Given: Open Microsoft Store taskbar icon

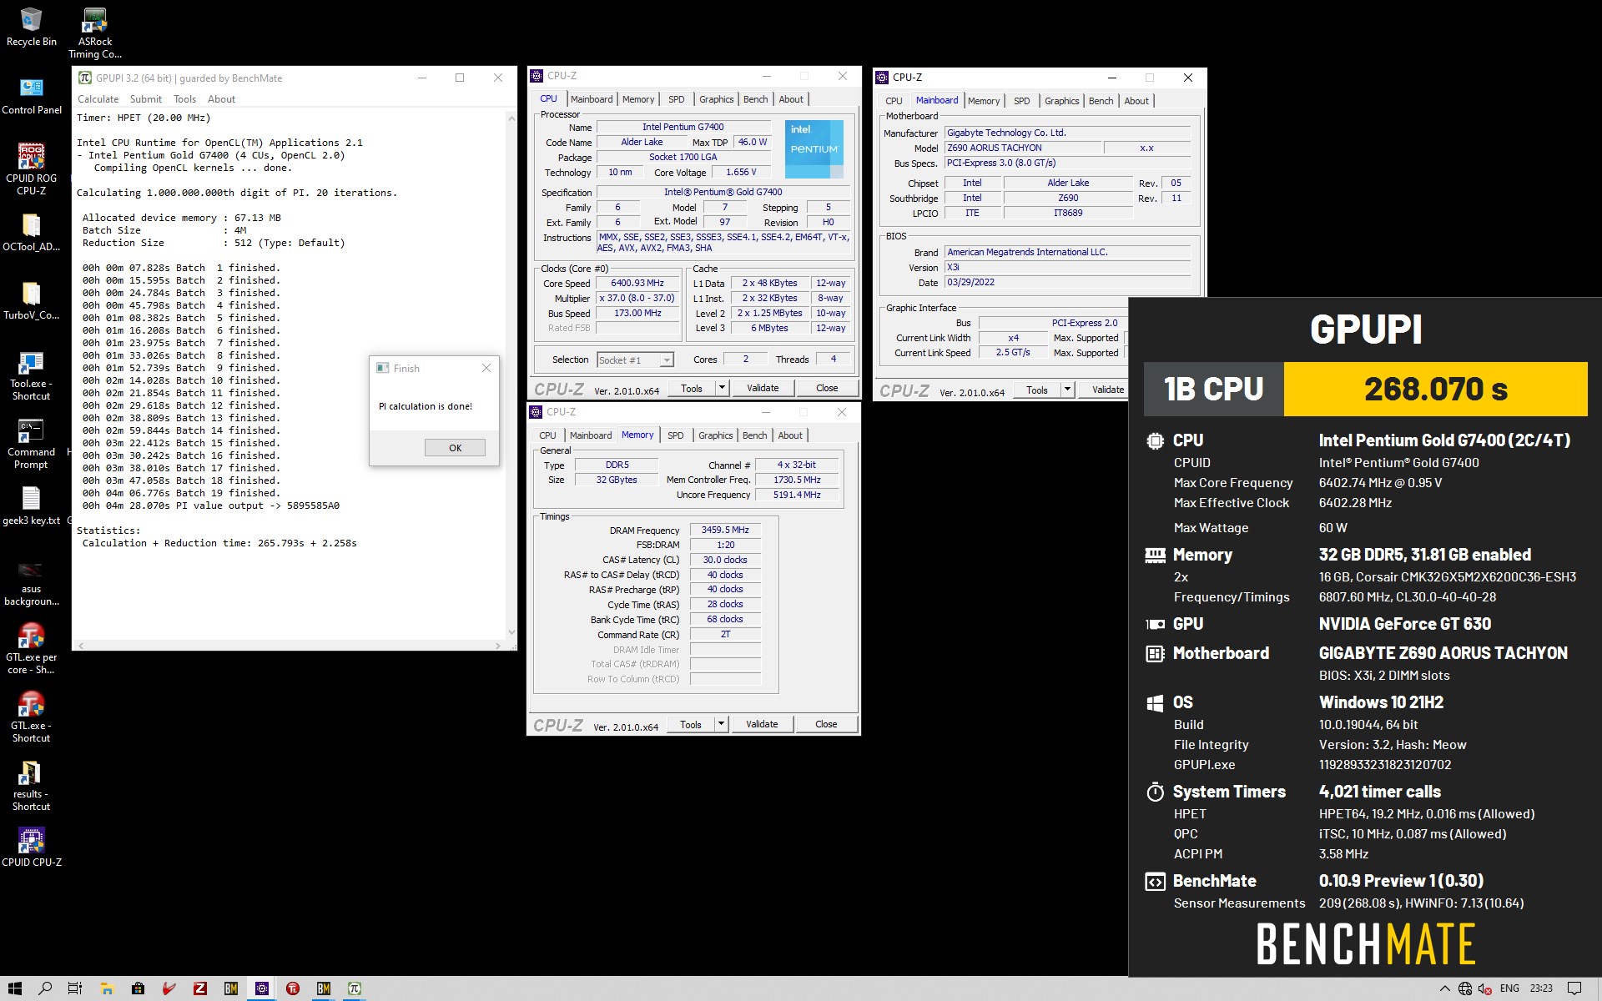Looking at the screenshot, I should coord(138,988).
